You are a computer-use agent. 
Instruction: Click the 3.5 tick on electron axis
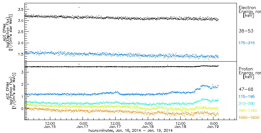click(20, 9)
